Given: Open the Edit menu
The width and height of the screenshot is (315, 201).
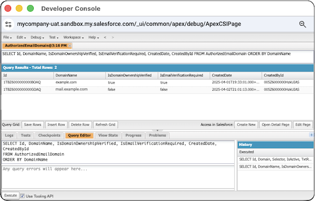Looking at the screenshot, I should [21, 37].
